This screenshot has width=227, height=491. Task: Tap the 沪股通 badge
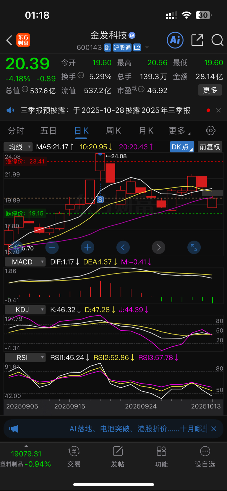(122, 48)
